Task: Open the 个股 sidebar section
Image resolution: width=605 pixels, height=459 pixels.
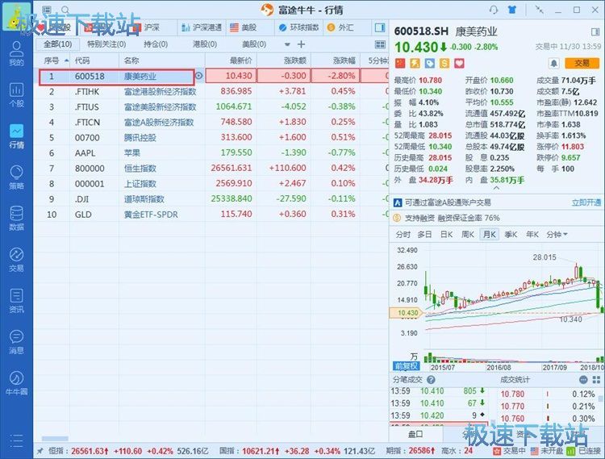Action: (16, 95)
